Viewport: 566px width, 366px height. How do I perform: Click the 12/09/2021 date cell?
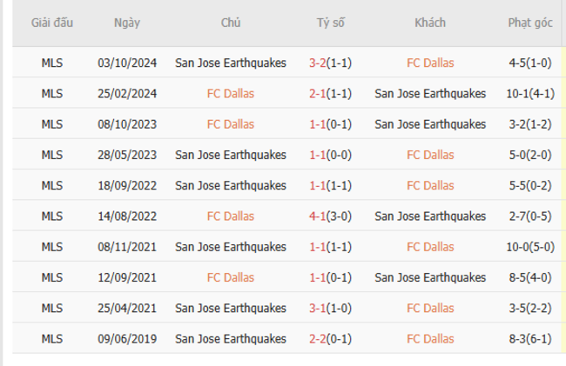point(126,277)
